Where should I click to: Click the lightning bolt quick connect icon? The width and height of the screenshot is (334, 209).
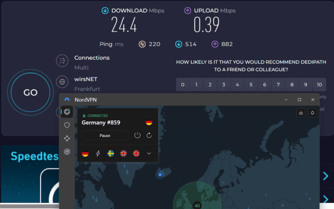click(x=98, y=153)
